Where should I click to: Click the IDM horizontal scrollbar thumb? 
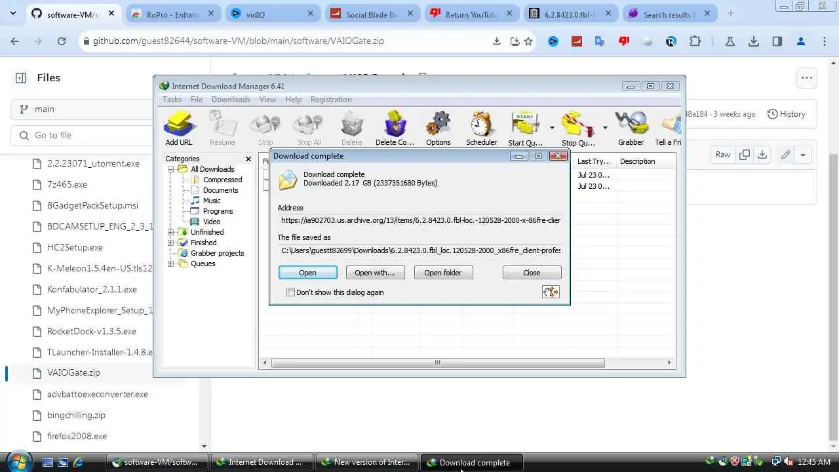437,363
